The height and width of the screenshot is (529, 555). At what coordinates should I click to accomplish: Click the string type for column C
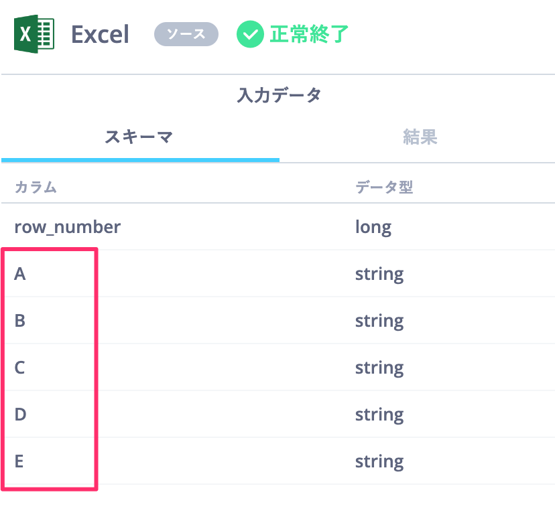pos(379,368)
